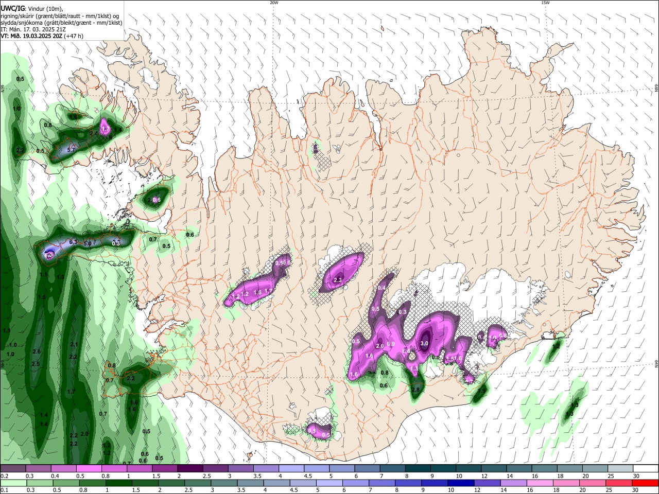The width and height of the screenshot is (659, 494).
Task: Click the slydda/snjókoma legend description line
Action: 61,23
